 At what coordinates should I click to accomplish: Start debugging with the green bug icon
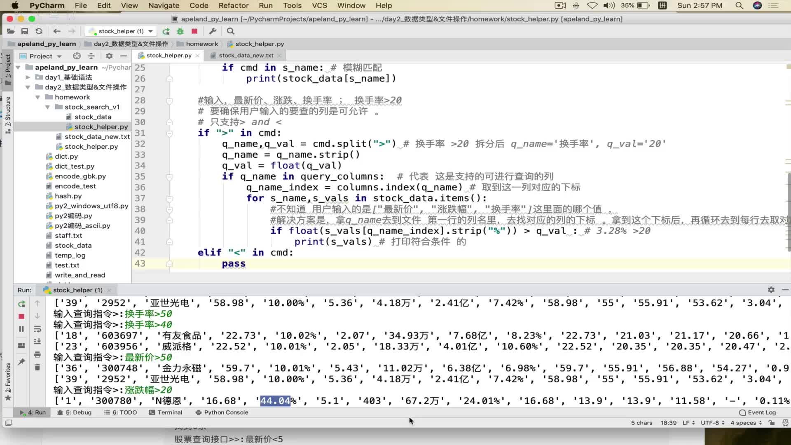click(x=180, y=31)
